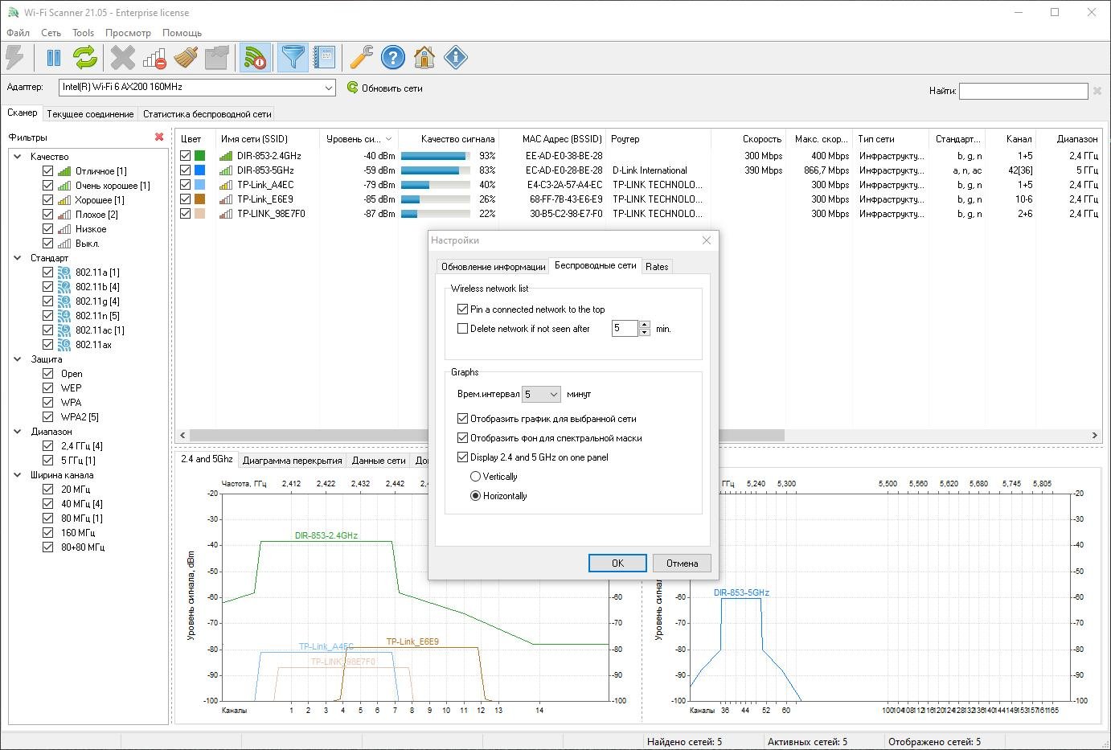
Task: Open the Tools menu
Action: point(83,33)
